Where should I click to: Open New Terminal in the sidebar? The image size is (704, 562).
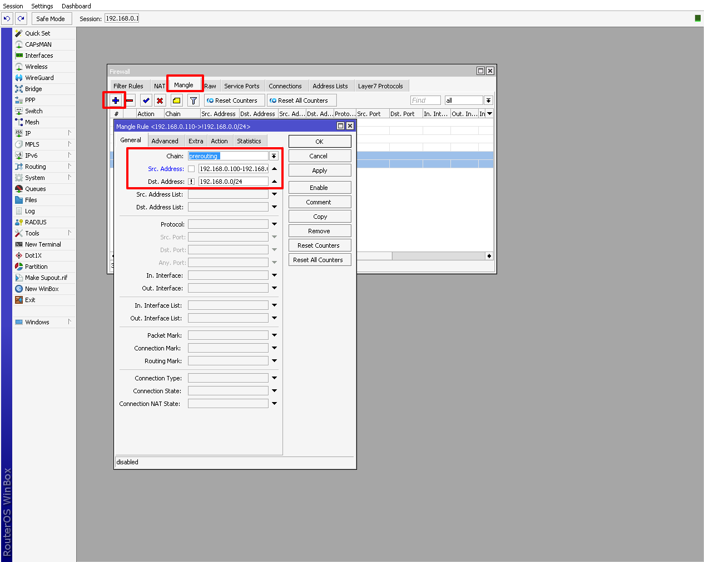click(x=43, y=244)
